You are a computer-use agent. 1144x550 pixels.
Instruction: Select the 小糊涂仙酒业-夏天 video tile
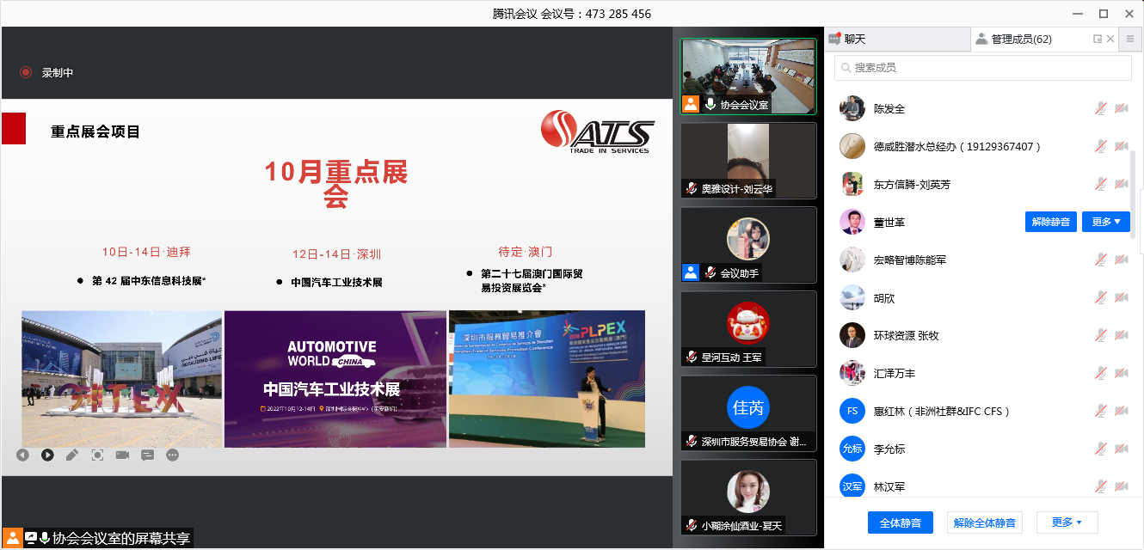[x=748, y=498]
